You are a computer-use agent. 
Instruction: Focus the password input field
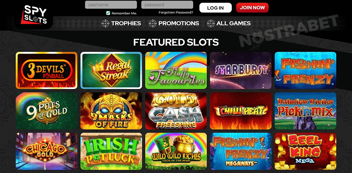167,5
